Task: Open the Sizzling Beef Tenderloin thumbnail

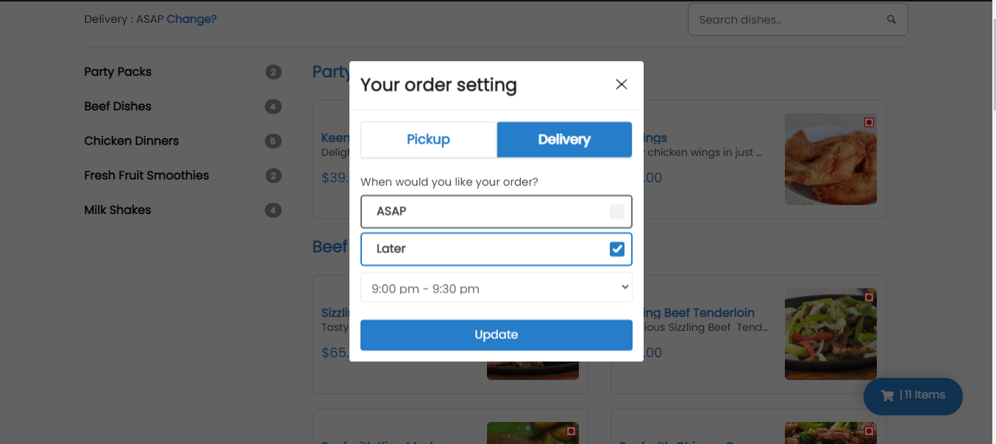Action: 830,334
